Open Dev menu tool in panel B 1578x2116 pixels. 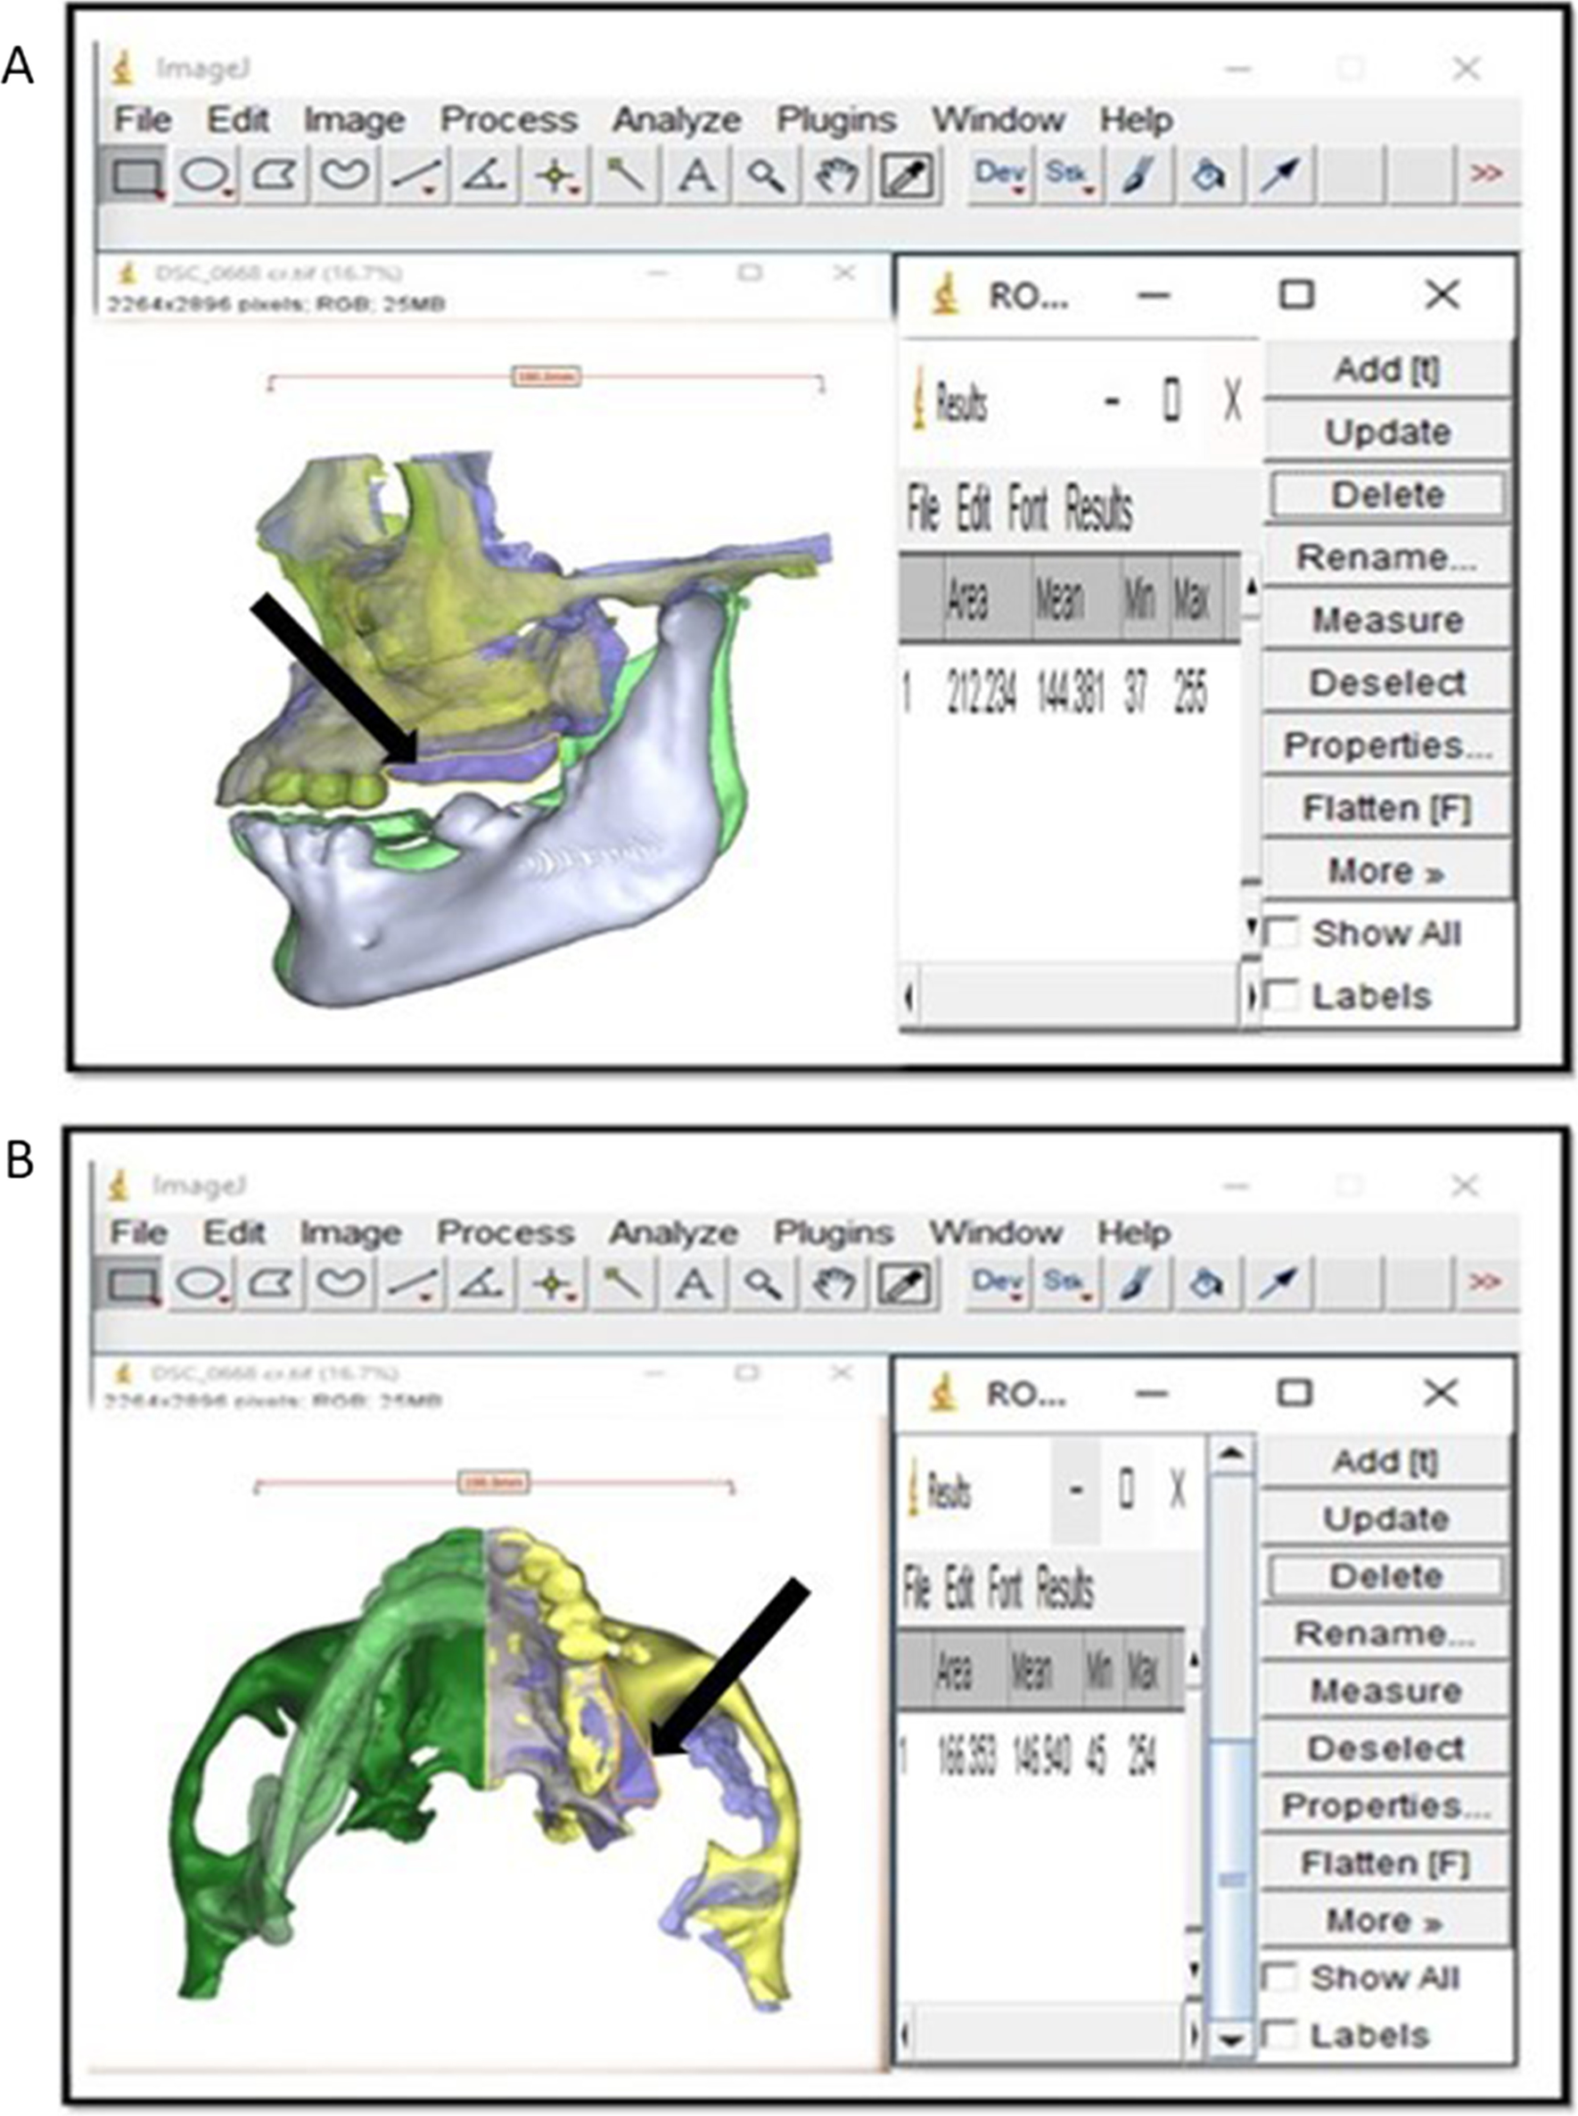[x=997, y=1283]
